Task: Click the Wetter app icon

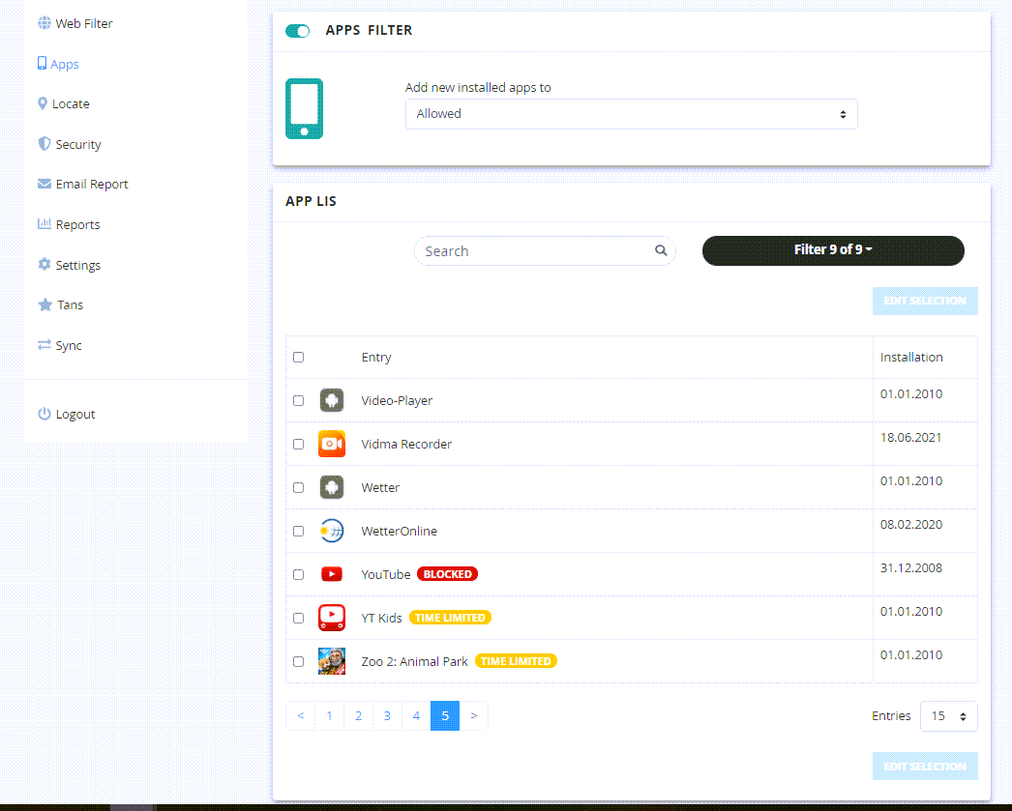Action: point(332,487)
